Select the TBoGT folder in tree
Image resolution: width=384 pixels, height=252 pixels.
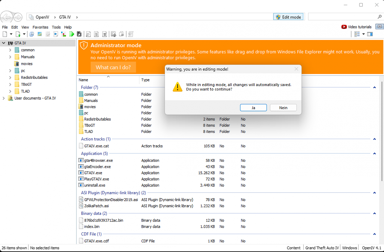[x=26, y=85]
